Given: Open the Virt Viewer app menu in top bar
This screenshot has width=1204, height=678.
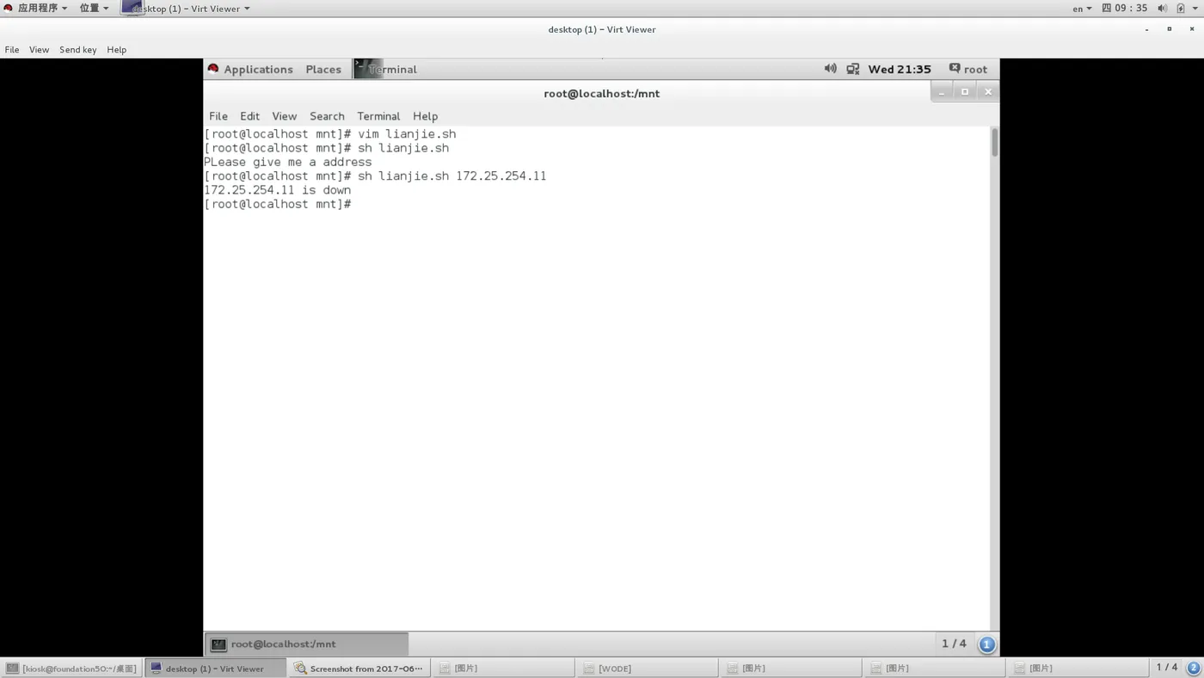Looking at the screenshot, I should click(186, 8).
